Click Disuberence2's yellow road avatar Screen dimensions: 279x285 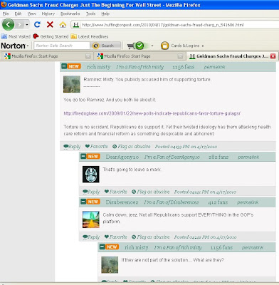(91, 219)
